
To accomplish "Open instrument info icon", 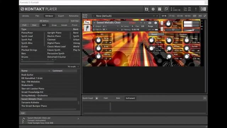I will [156, 23].
